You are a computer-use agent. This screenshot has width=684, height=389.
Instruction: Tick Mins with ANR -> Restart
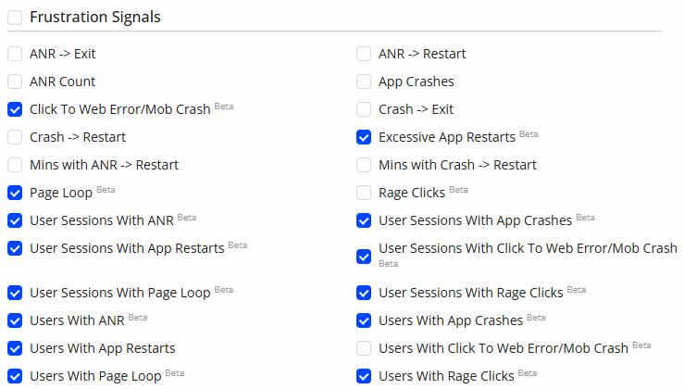click(15, 165)
